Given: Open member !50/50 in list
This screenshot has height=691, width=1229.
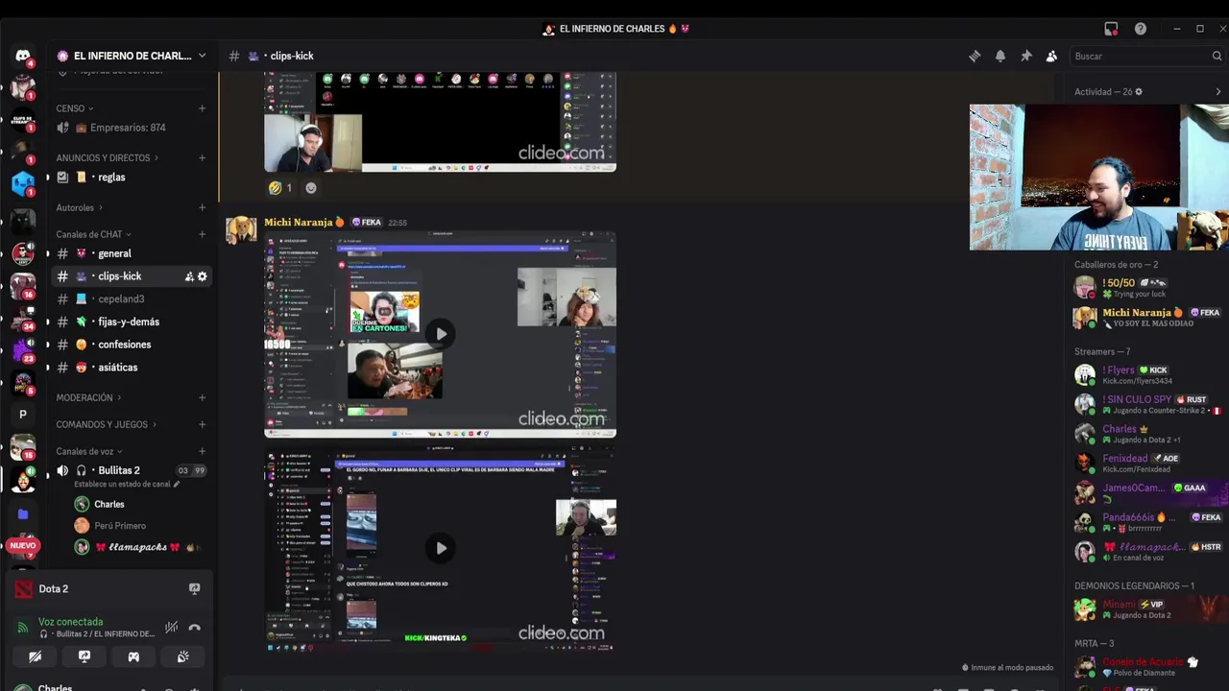Looking at the screenshot, I should click(1148, 288).
